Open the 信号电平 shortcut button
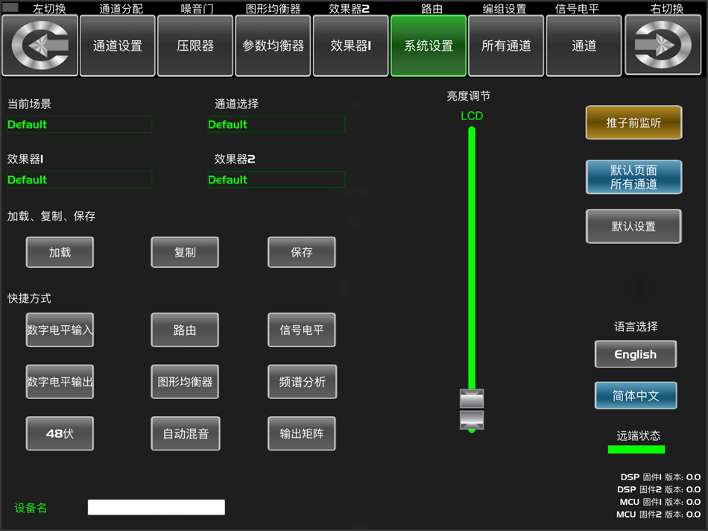708x531 pixels. point(302,330)
